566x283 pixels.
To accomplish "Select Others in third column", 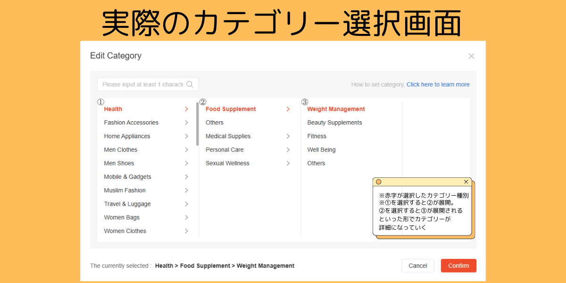I will (x=316, y=163).
